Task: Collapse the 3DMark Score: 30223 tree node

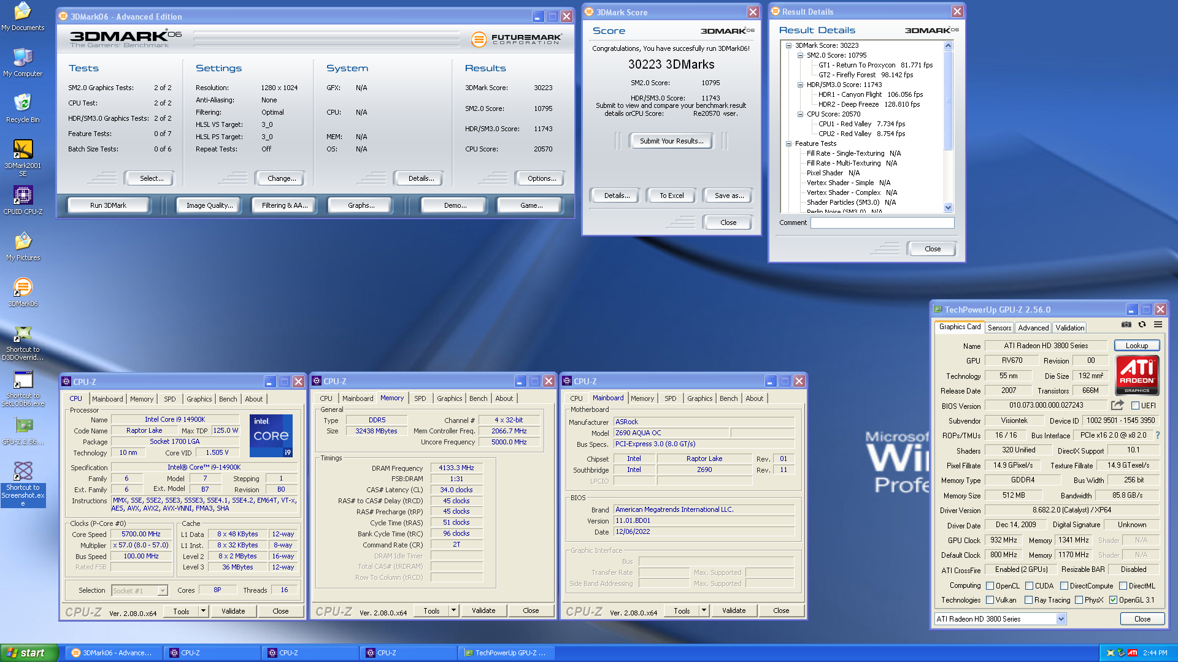Action: pos(788,45)
